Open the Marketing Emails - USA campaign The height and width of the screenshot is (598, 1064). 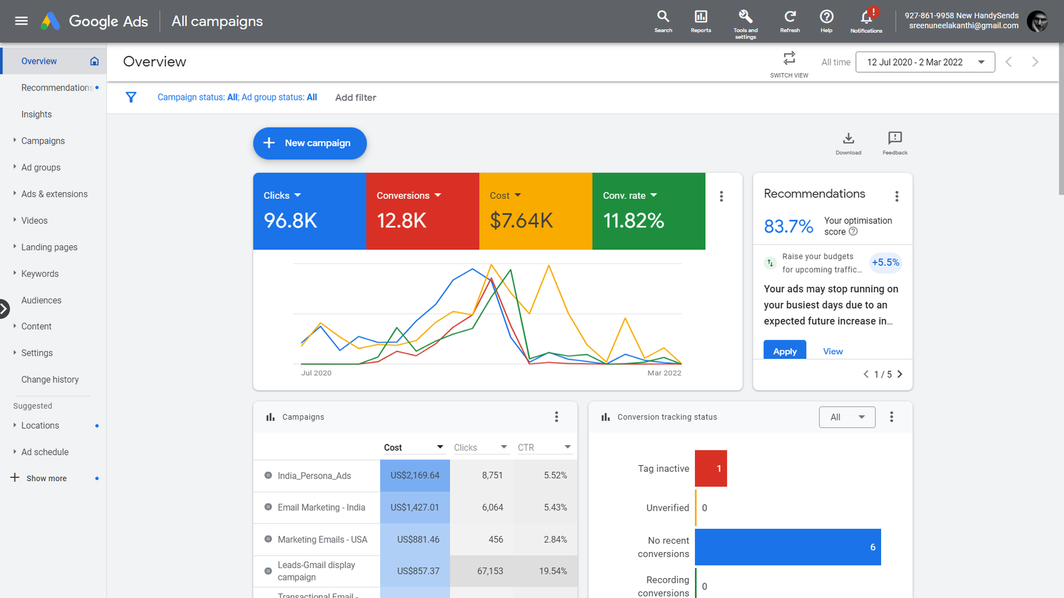coord(323,540)
